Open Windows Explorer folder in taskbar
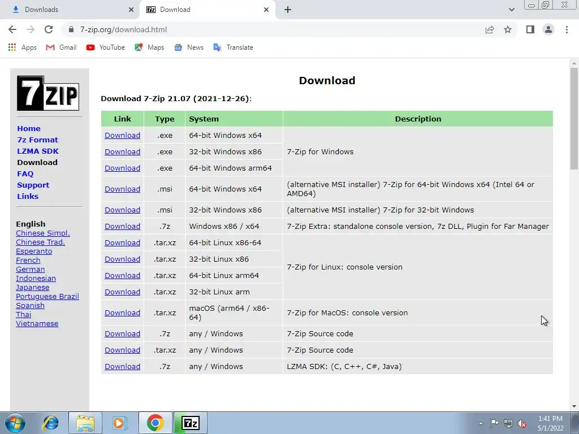This screenshot has height=434, width=579. click(85, 423)
